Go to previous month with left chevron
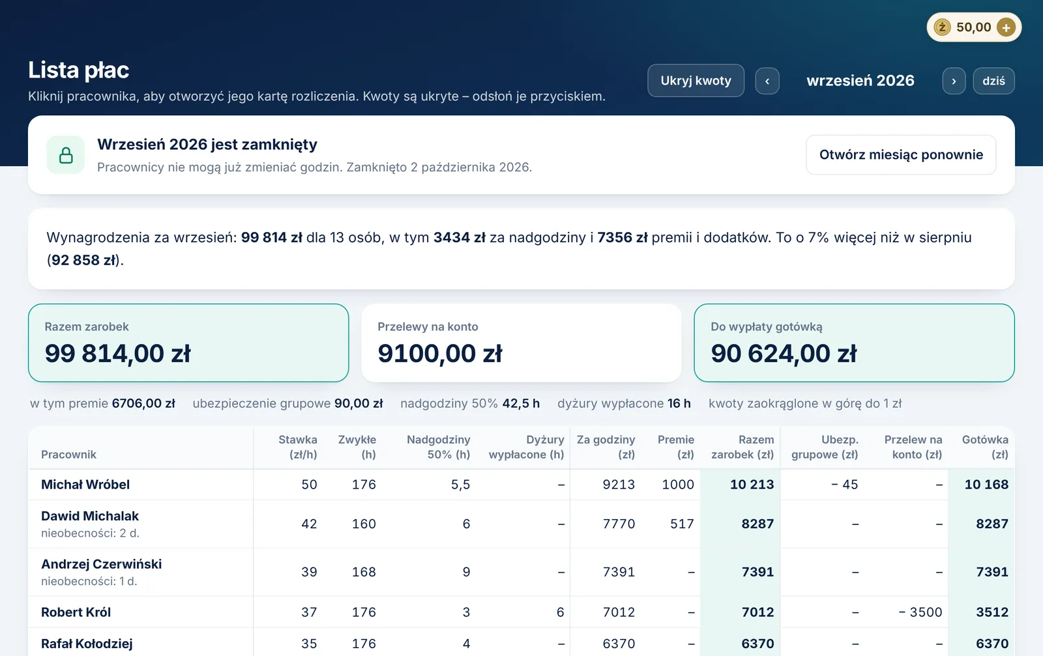Viewport: 1043px width, 656px height. [x=767, y=81]
